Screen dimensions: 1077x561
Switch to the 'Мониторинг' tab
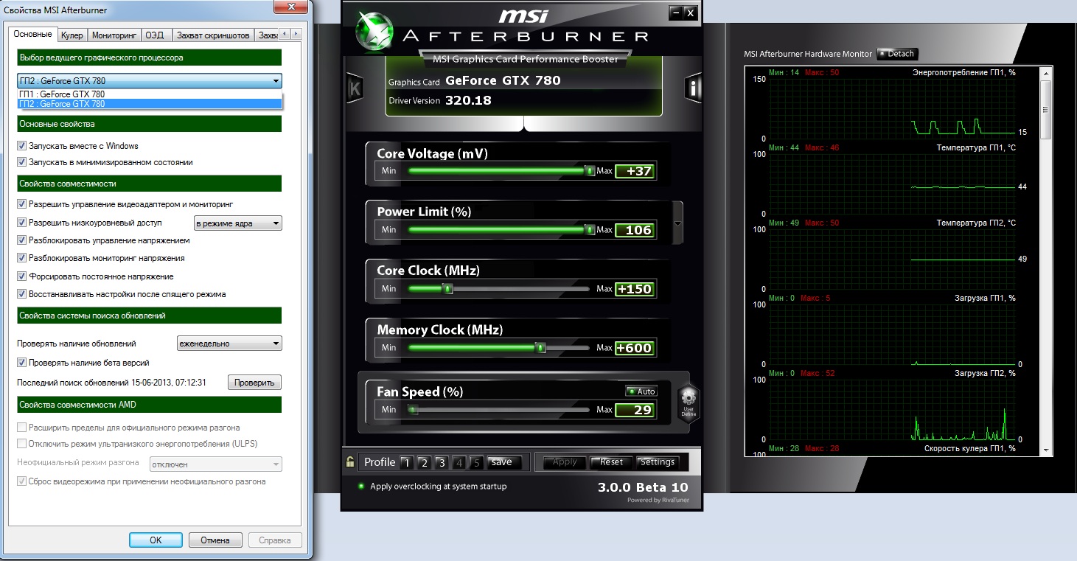(x=114, y=35)
